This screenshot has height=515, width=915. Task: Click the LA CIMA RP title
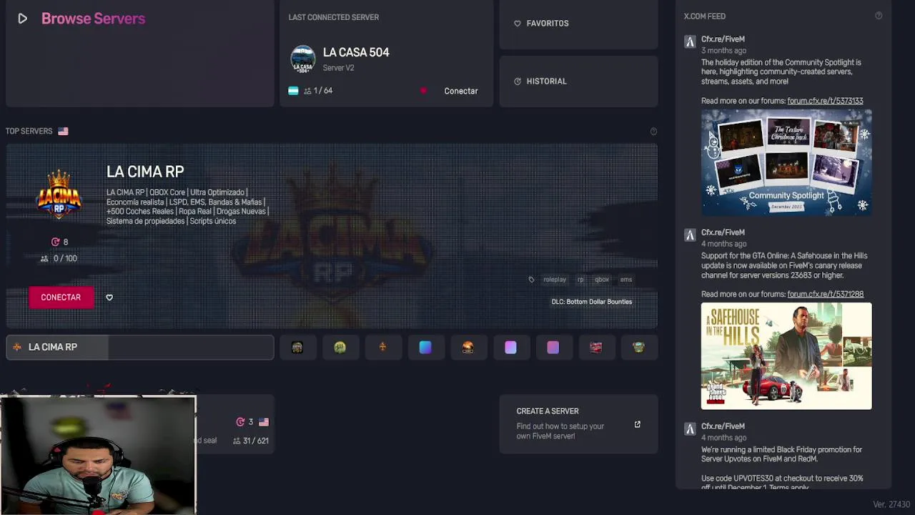click(x=145, y=172)
